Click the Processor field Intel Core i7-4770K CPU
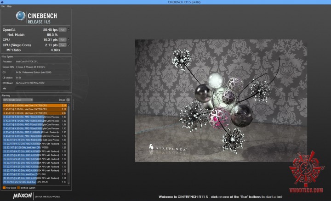 (x=42, y=61)
